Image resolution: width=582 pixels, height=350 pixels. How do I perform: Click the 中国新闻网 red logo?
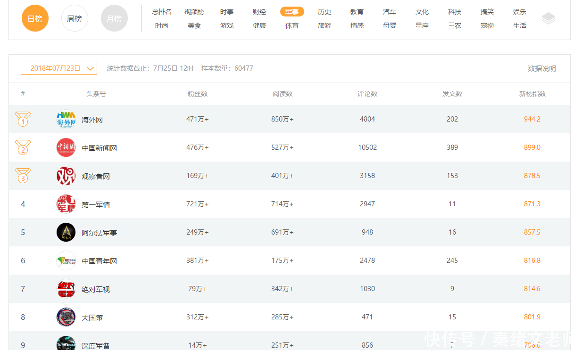point(66,147)
